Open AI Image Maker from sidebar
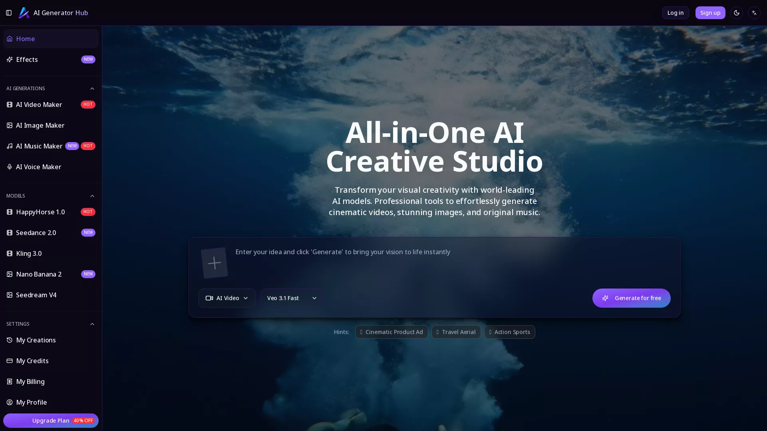767x431 pixels. tap(40, 125)
